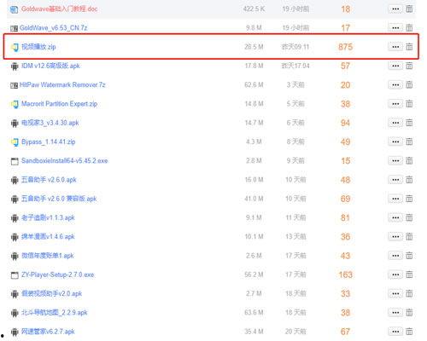Click the download count 875
The image size is (427, 341).
[345, 47]
